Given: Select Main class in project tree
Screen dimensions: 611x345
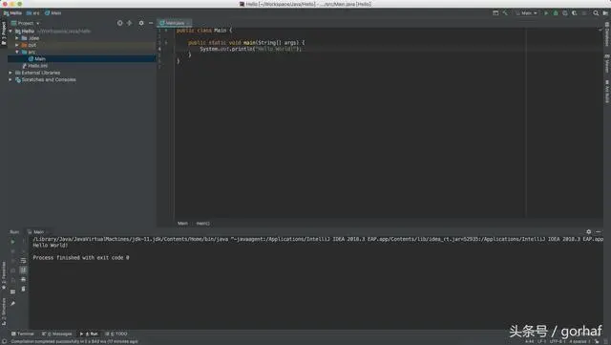Looking at the screenshot, I should pyautogui.click(x=82, y=59).
